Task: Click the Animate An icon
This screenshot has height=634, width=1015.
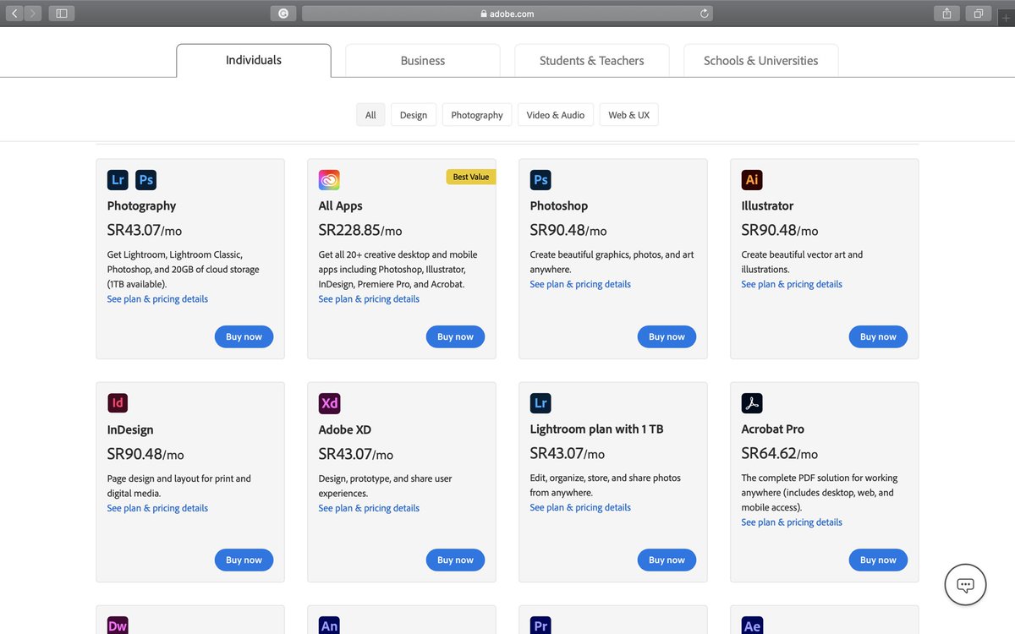Action: tap(329, 625)
